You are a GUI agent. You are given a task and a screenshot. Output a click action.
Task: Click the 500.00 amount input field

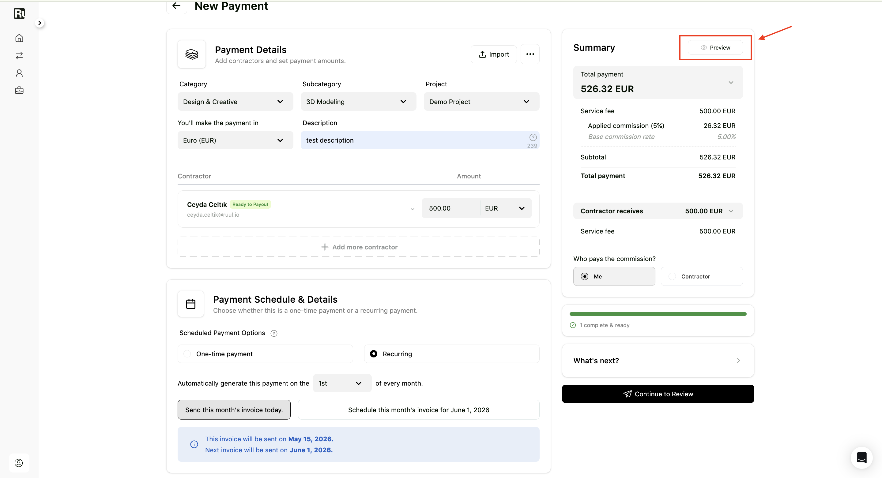click(451, 208)
